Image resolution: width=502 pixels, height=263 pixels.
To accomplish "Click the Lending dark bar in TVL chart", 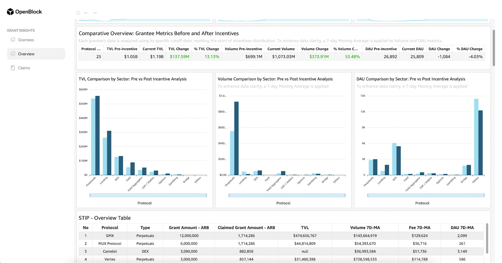I will [109, 153].
